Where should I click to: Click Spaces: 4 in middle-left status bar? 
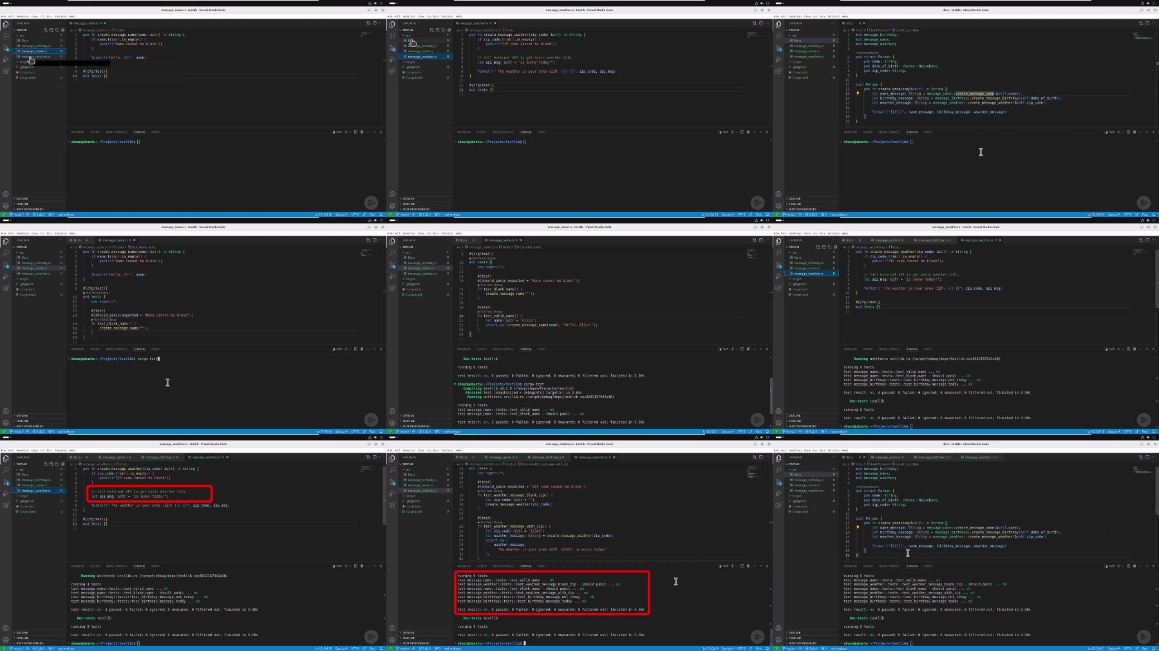[341, 431]
